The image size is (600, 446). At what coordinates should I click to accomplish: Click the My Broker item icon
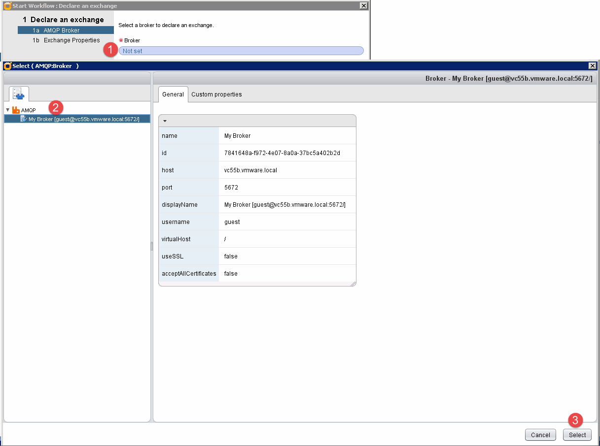tap(24, 119)
